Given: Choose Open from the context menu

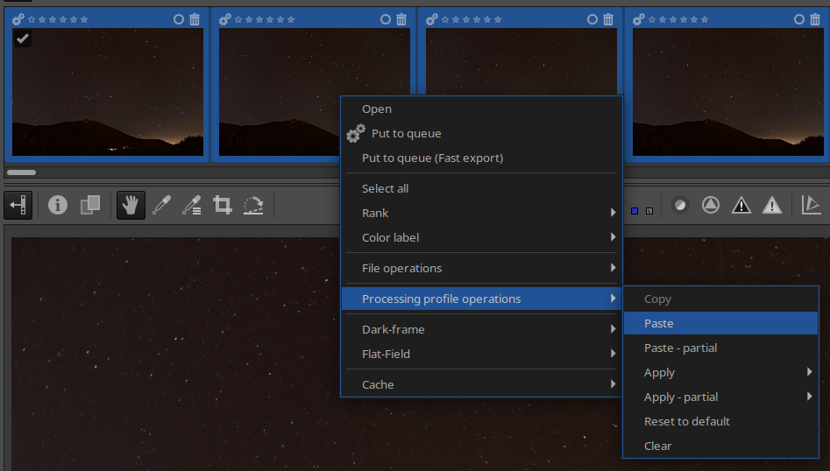Looking at the screenshot, I should tap(481, 109).
